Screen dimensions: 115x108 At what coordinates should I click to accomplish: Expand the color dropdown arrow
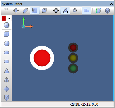9,18
